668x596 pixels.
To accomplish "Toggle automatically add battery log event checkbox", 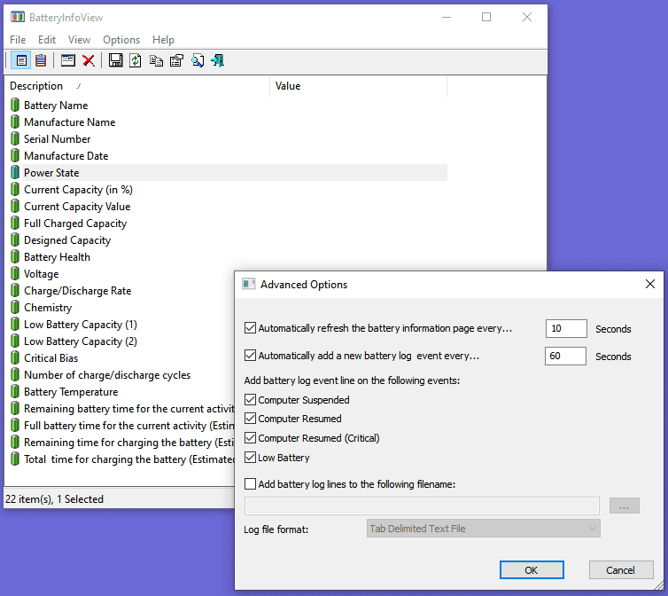I will (250, 356).
